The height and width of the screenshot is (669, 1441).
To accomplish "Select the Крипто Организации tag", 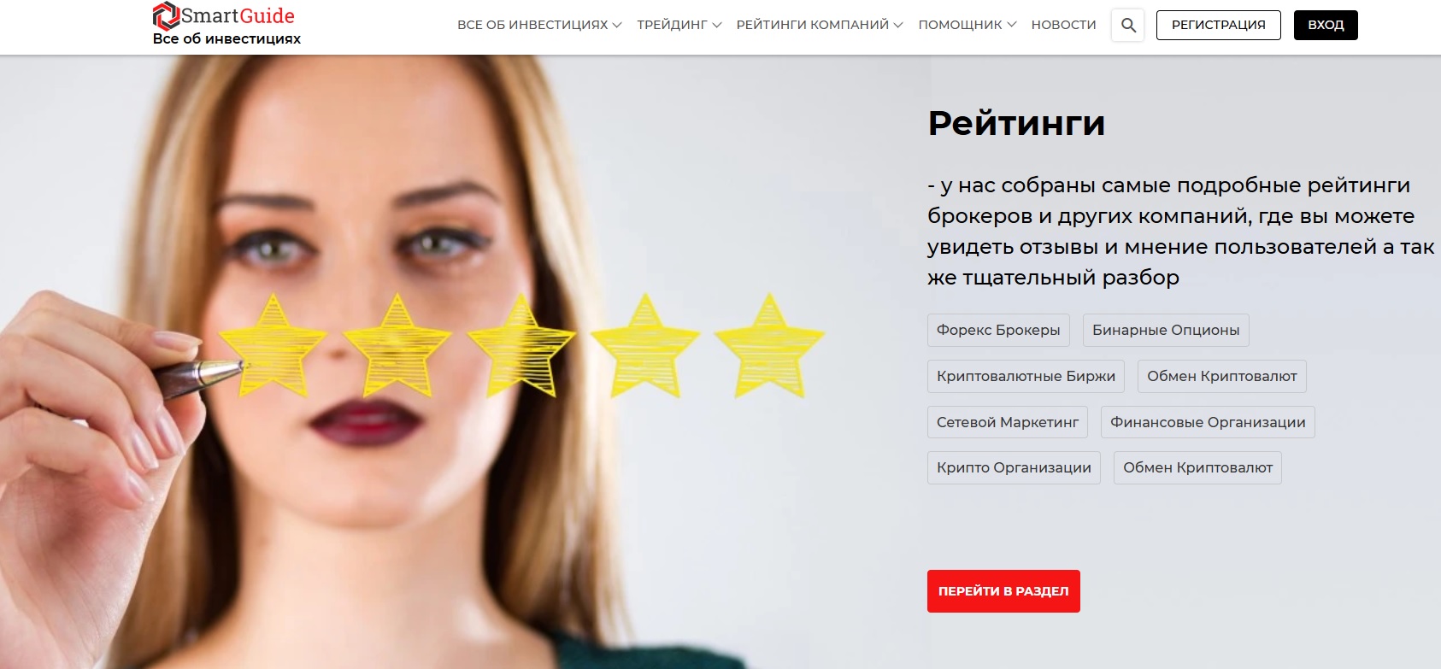I will (1014, 467).
